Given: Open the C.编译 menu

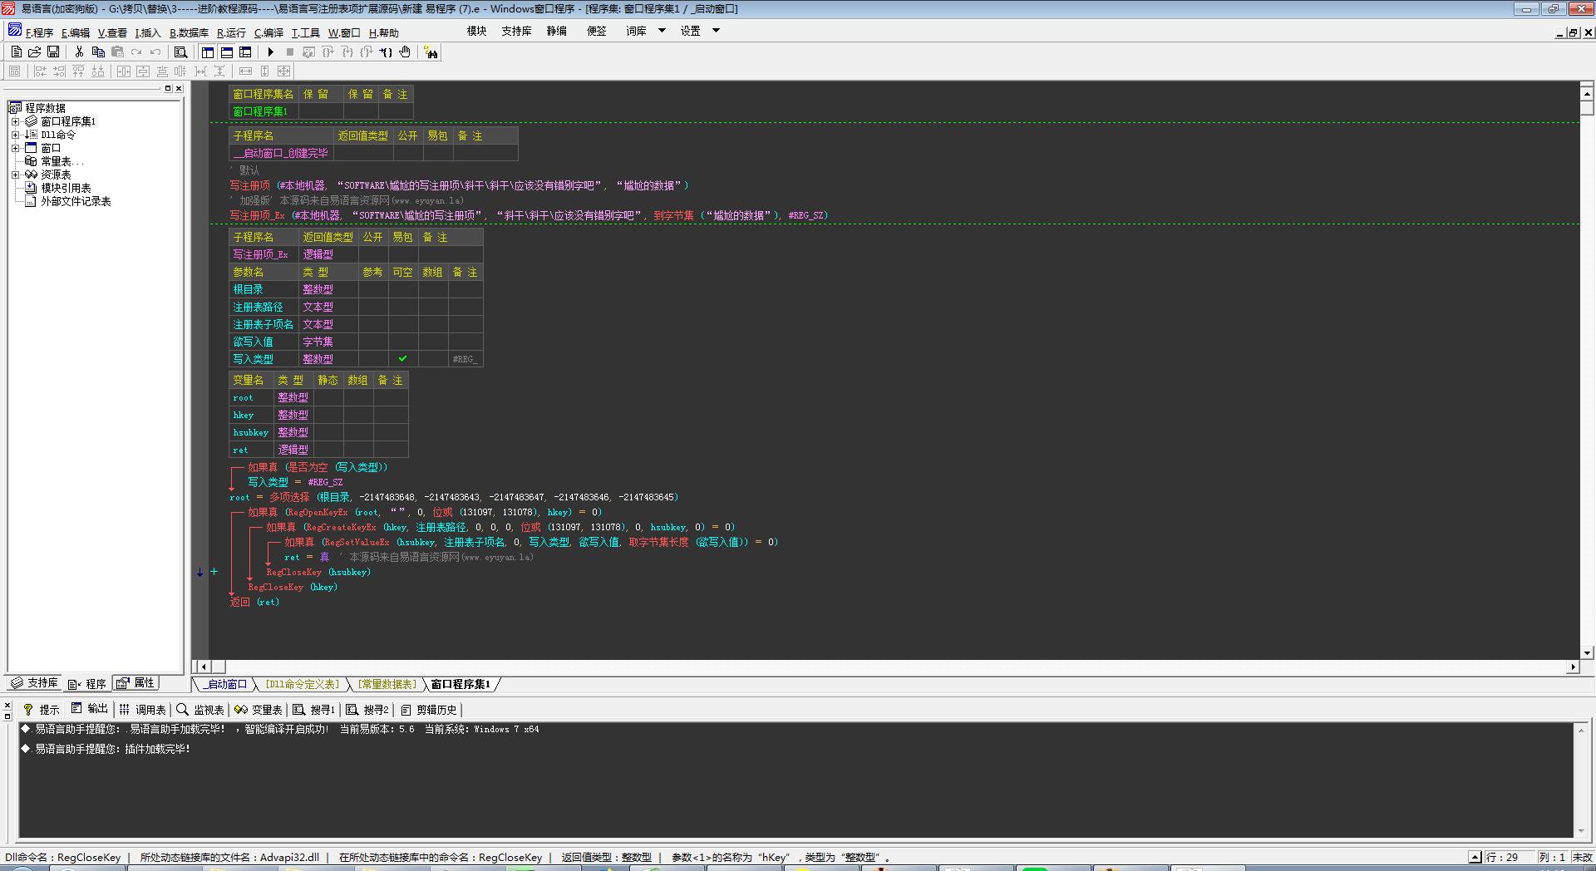Looking at the screenshot, I should (x=268, y=33).
